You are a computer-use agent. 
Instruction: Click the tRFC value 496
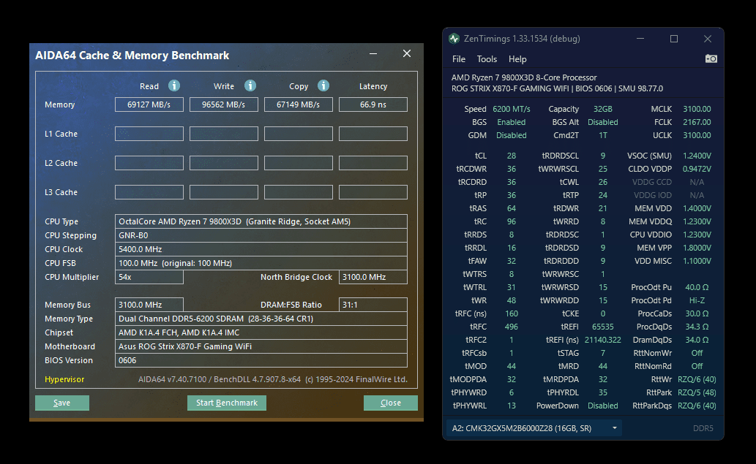(x=511, y=327)
